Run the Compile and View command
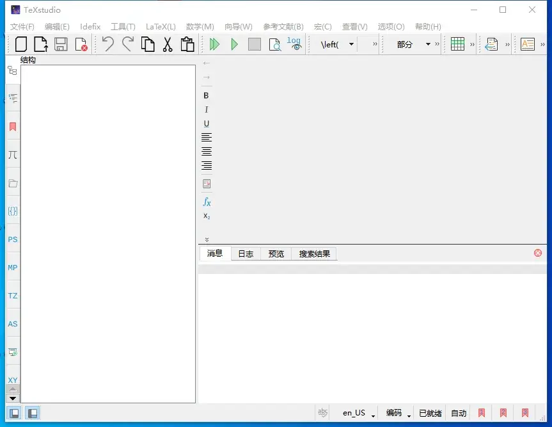 click(x=214, y=44)
